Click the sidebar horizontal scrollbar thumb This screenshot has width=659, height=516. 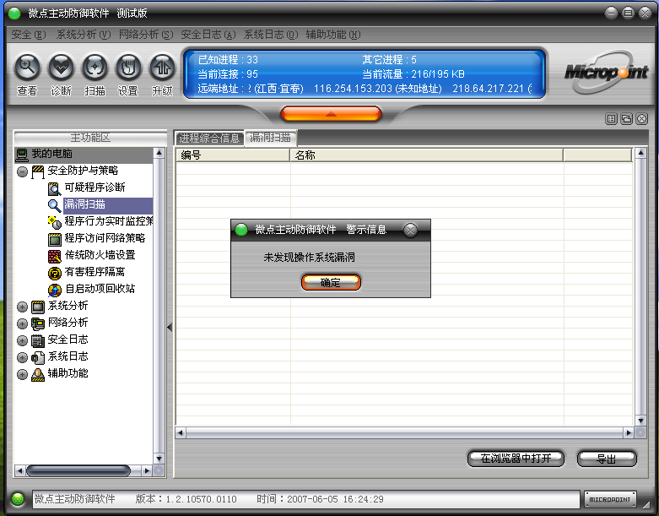pos(78,470)
